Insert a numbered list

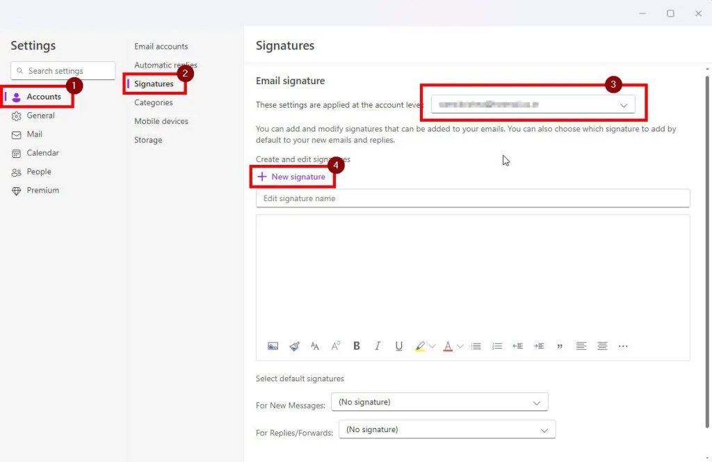[496, 346]
